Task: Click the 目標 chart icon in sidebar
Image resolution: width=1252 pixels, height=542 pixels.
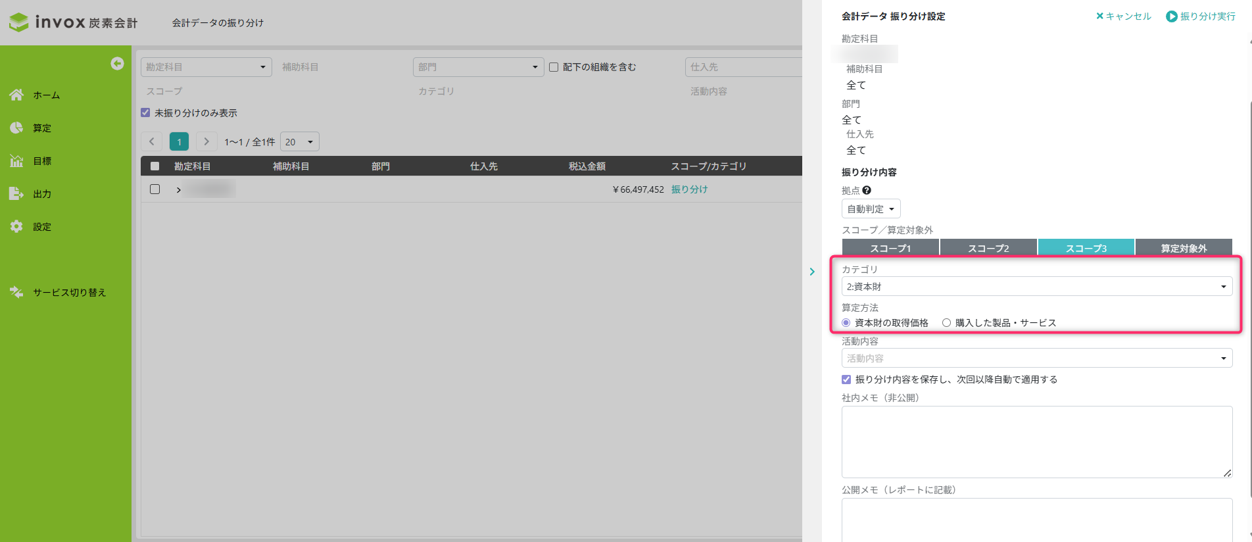Action: coord(16,160)
